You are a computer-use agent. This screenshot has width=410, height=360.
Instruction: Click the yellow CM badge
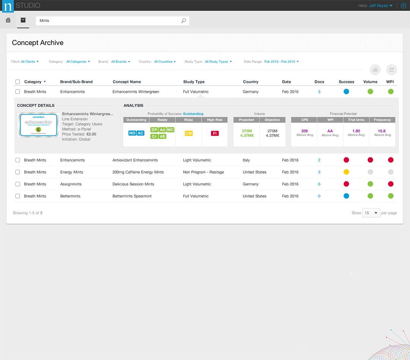coord(189,133)
